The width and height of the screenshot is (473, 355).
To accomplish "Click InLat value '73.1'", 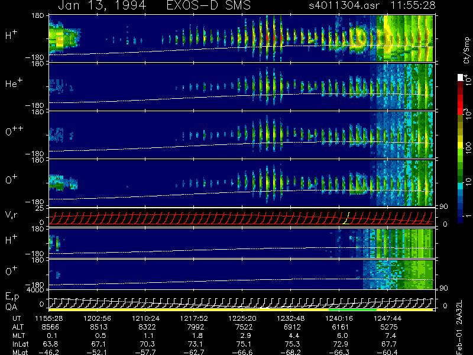I will coord(196,344).
